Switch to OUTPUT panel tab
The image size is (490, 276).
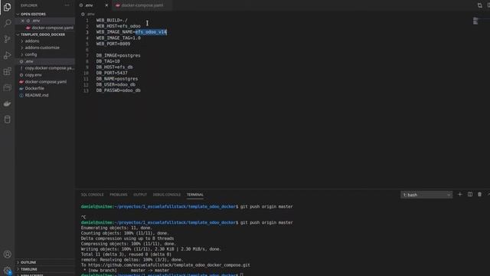[140, 195]
